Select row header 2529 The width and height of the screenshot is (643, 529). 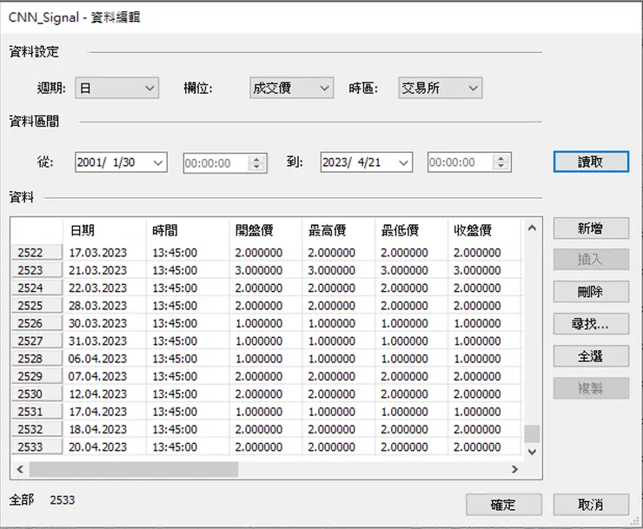[x=36, y=376]
